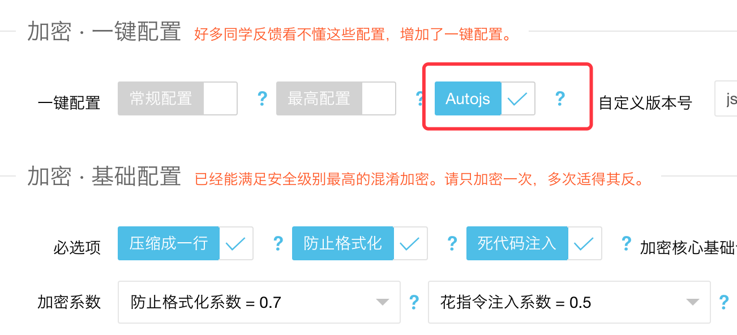This screenshot has height=335, width=737.
Task: Click the 自定义版本号 label text
Action: coord(645,103)
